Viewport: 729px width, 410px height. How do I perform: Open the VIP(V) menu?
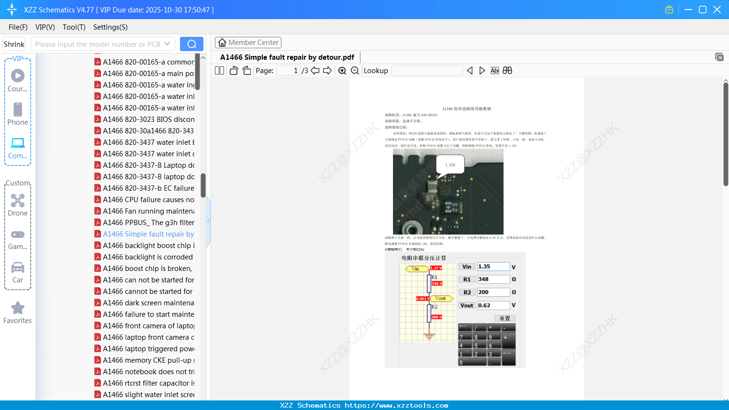45,27
